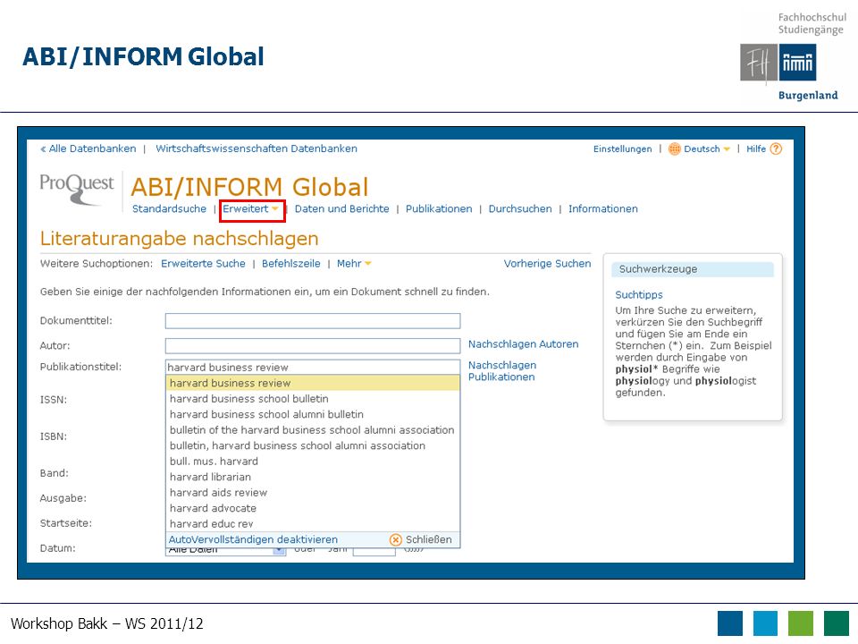Open Publikationen menu item
The image size is (858, 644).
coord(439,208)
